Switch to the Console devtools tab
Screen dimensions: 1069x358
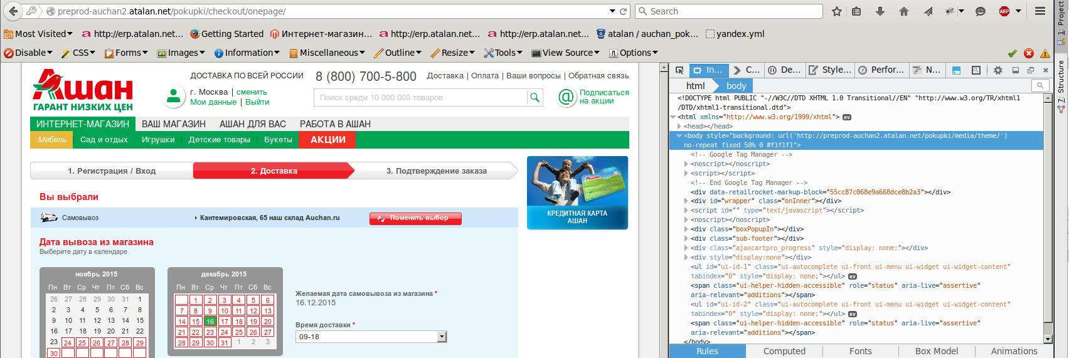coord(747,70)
